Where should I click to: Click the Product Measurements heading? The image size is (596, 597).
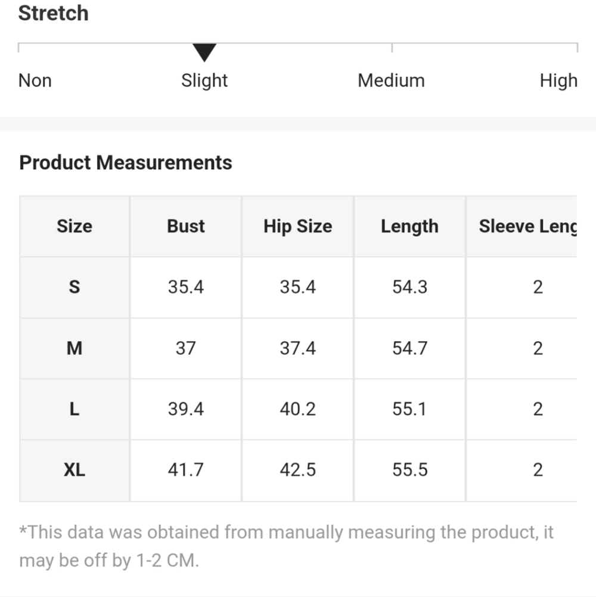126,163
